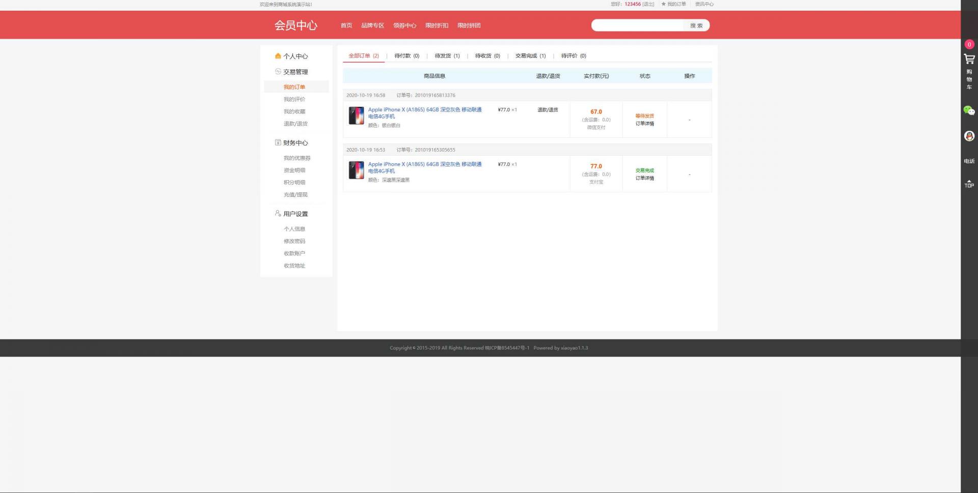Expand the 交易管理 sidebar section

coord(295,72)
